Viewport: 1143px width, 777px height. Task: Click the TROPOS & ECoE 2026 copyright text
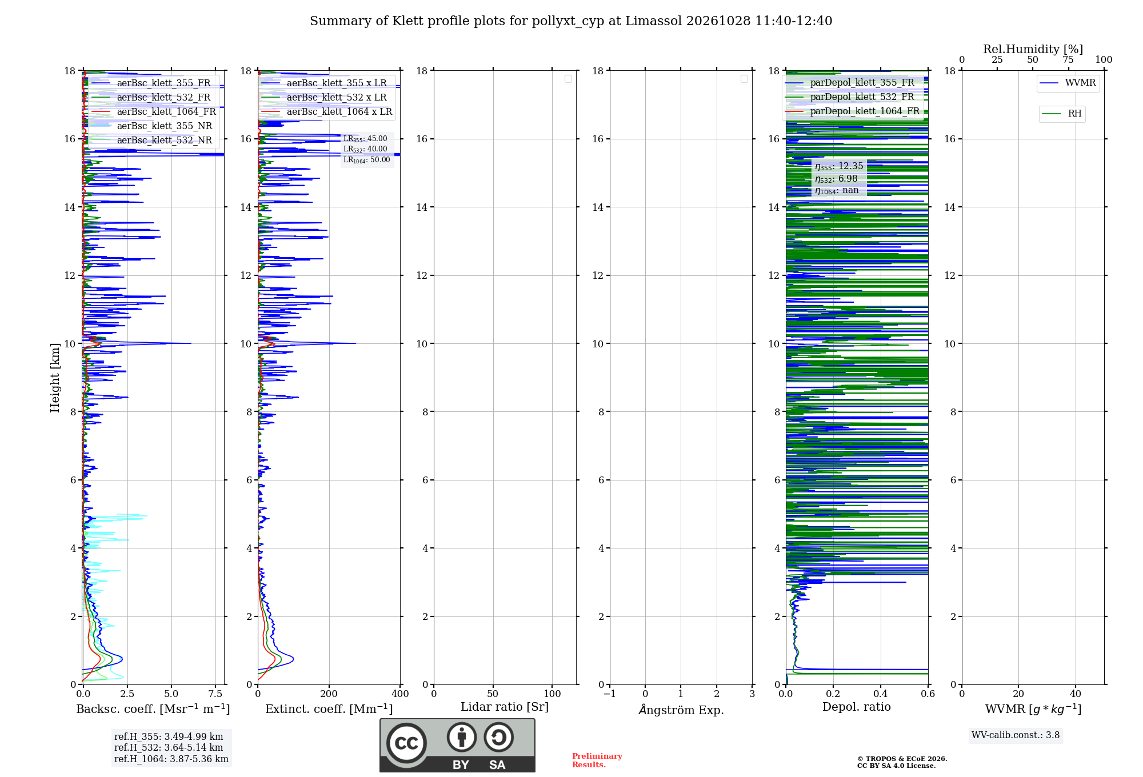tap(902, 759)
